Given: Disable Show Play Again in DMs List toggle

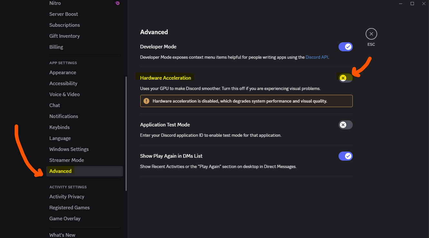Looking at the screenshot, I should 345,156.
